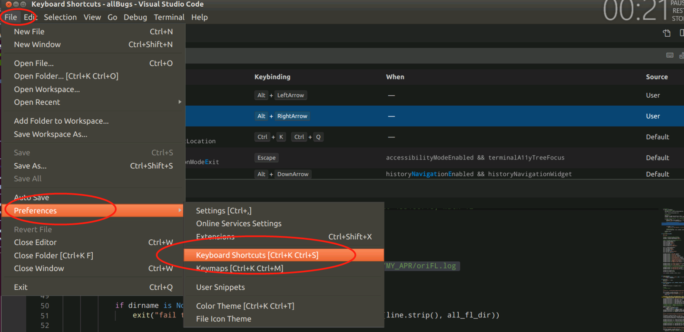684x332 pixels.
Task: Open Online Services Settings
Action: point(284,224)
